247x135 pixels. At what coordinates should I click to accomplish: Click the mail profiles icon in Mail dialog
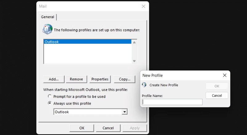pos(48,29)
